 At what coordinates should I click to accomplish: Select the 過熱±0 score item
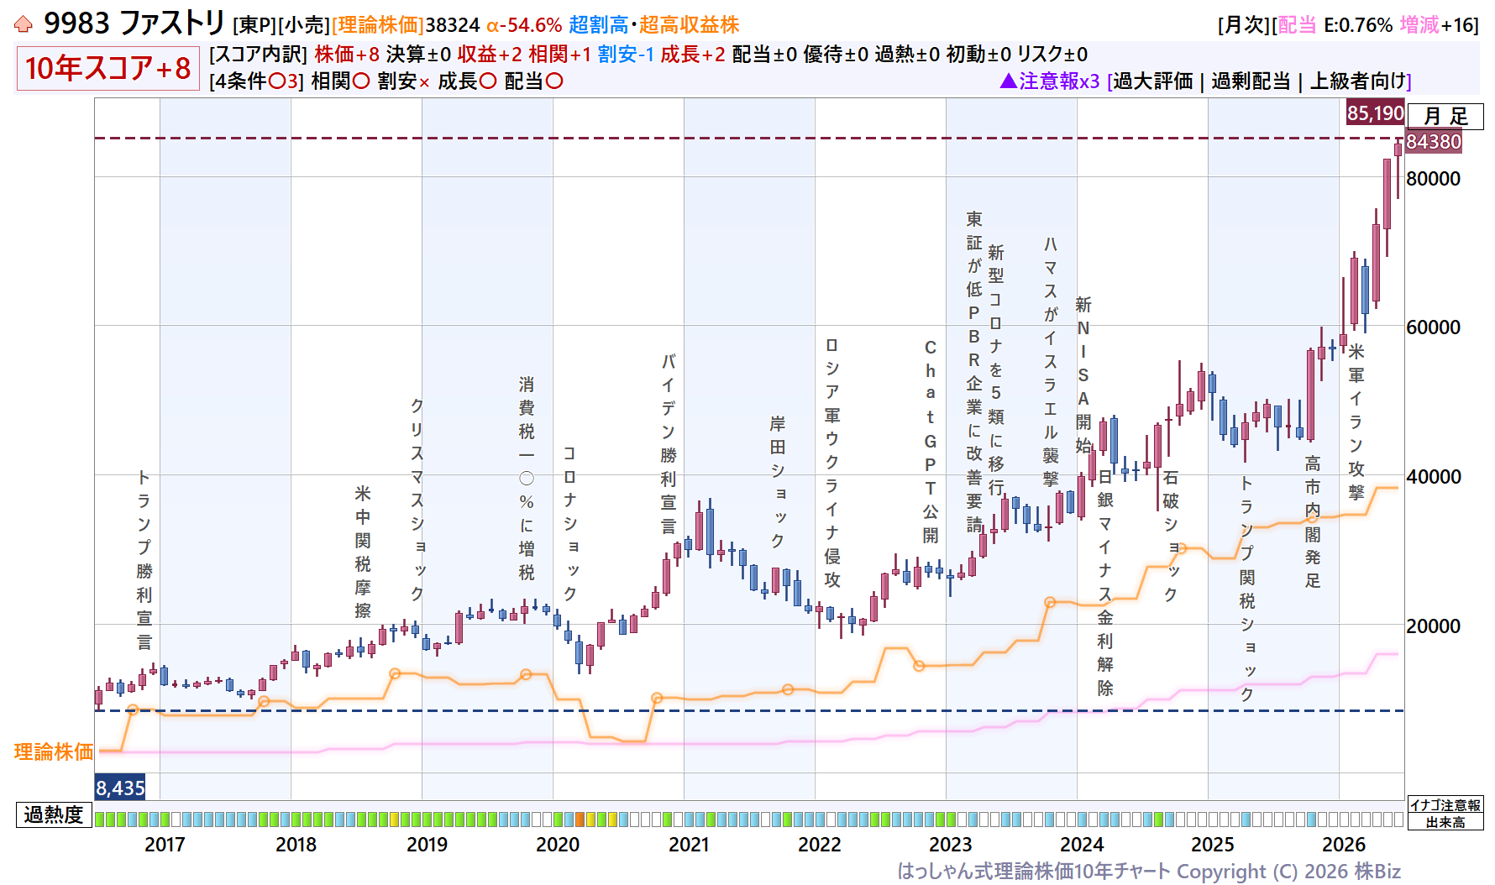(x=907, y=55)
